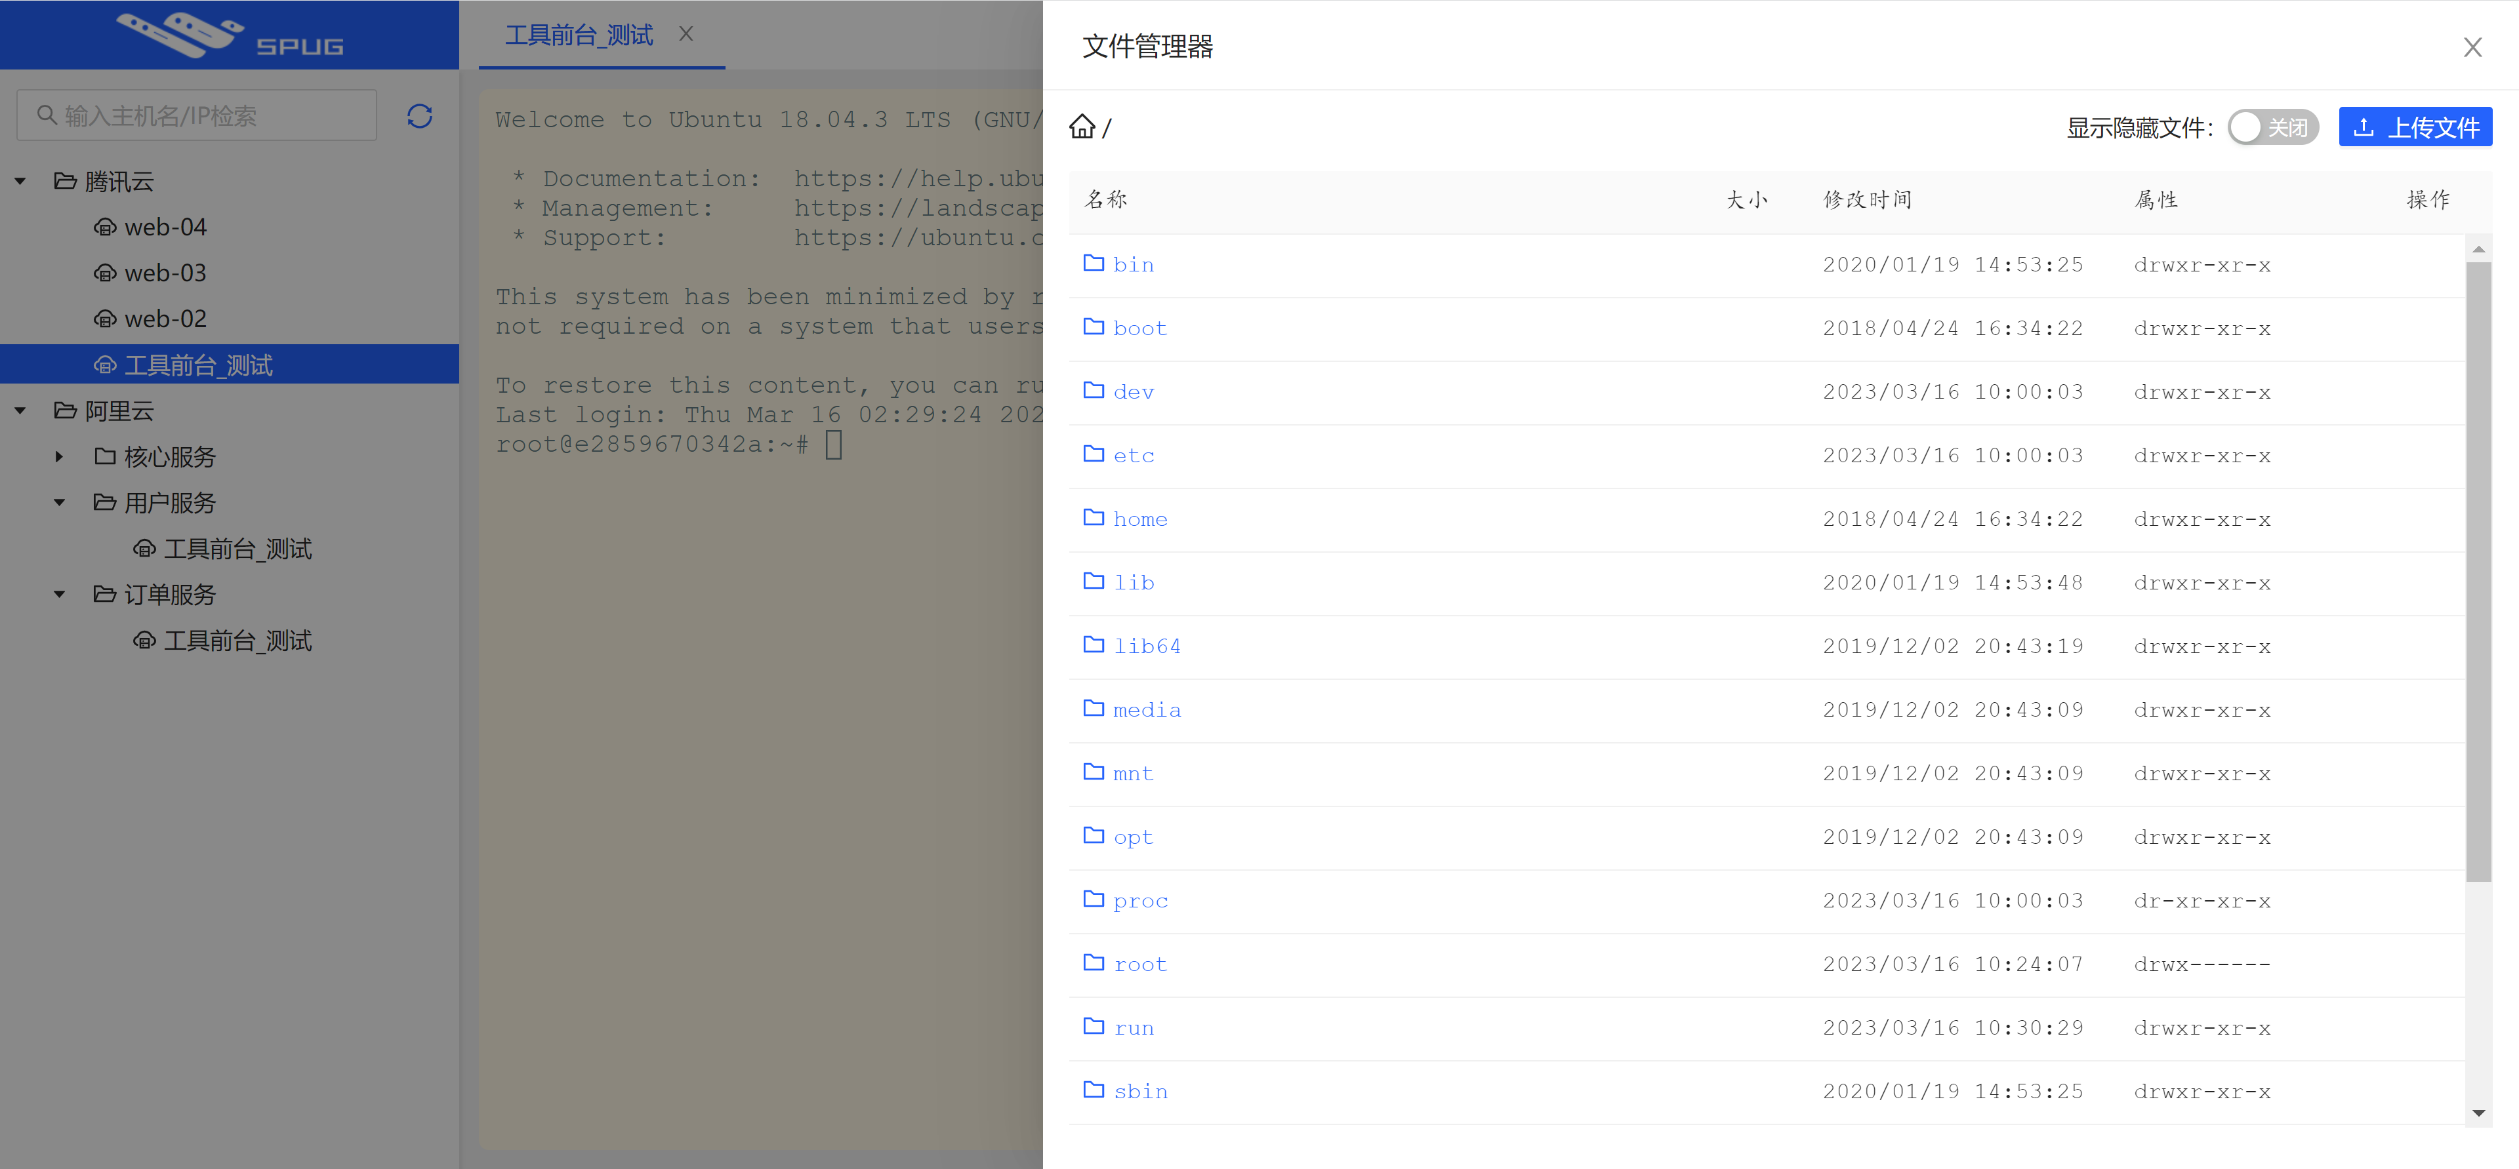The height and width of the screenshot is (1169, 2519).
Task: Focus the host name/IP search field
Action: (215, 116)
